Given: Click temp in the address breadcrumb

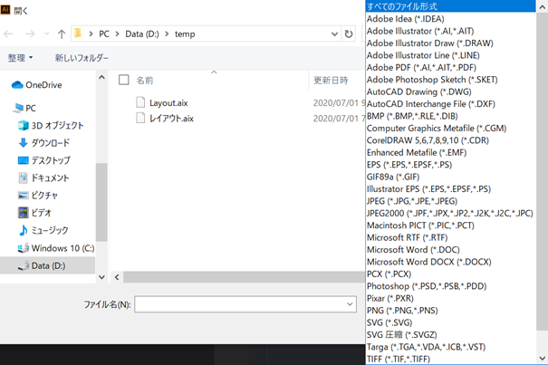Looking at the screenshot, I should pyautogui.click(x=185, y=34).
